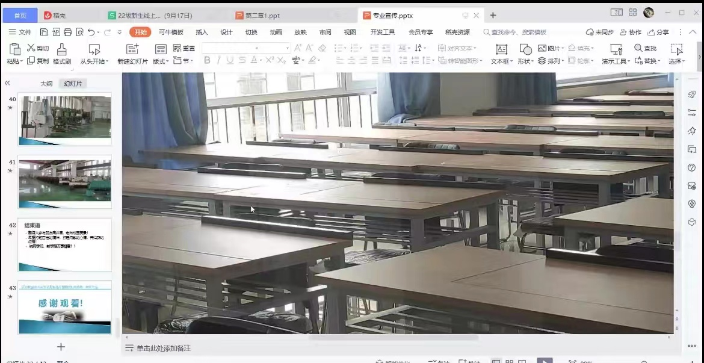Toggle Bold formatting button
The image size is (704, 363).
tap(207, 60)
